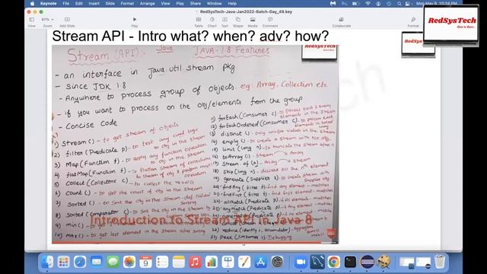Open Control Center from menu bar
The width and height of the screenshot is (487, 274).
point(408,3)
